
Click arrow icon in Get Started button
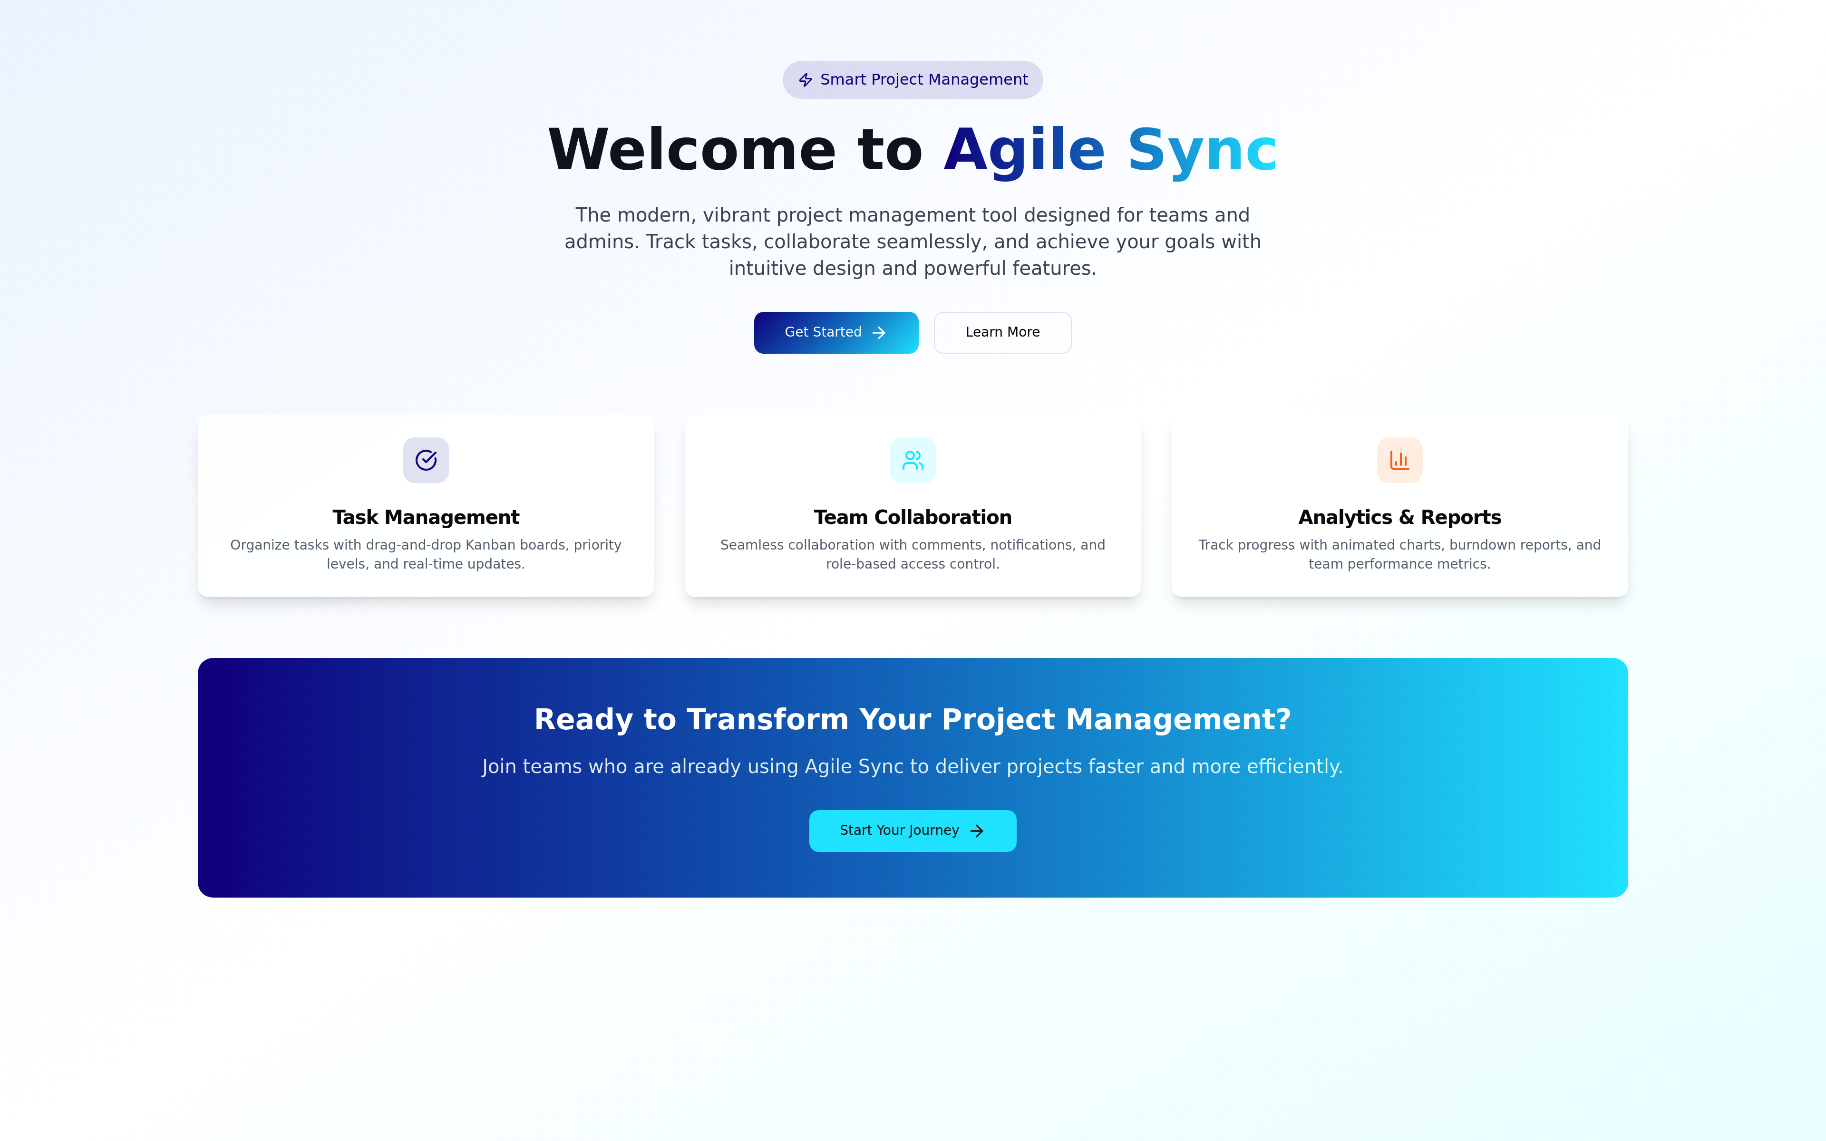click(x=879, y=333)
